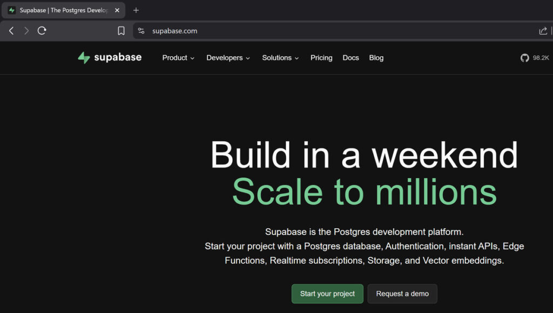
Task: Expand the Product dropdown menu
Action: point(178,58)
